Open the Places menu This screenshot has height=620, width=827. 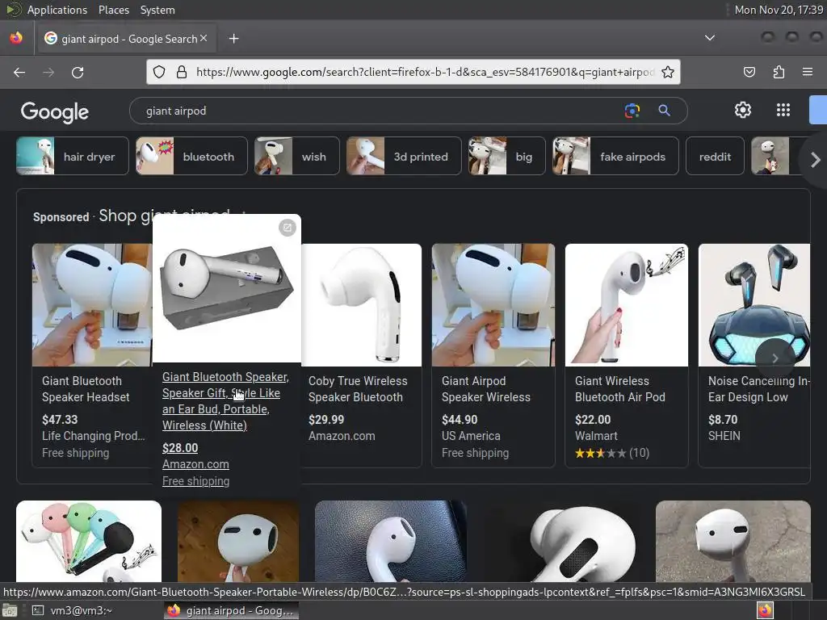pyautogui.click(x=113, y=10)
